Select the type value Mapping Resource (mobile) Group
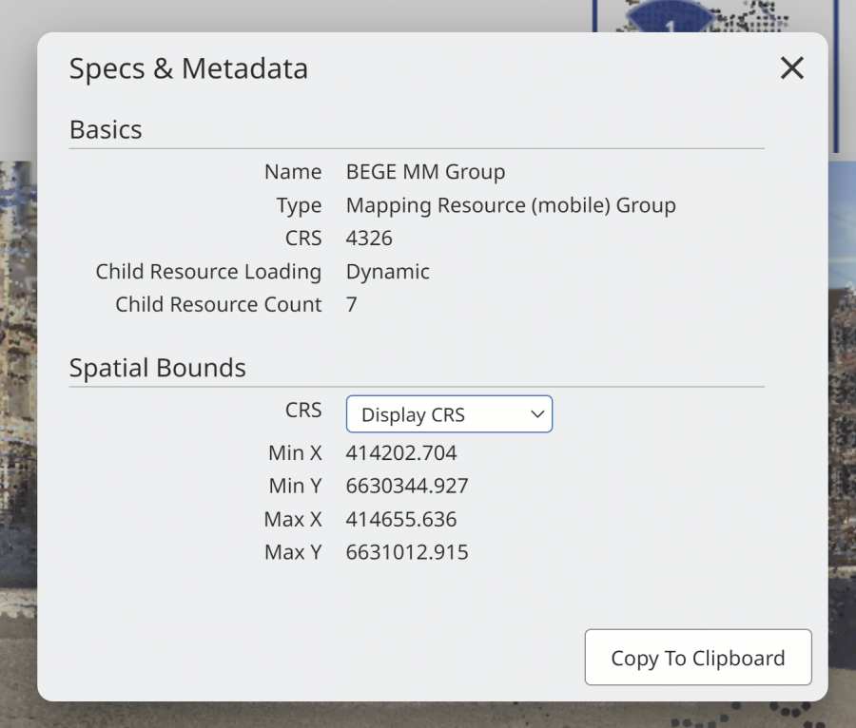This screenshot has height=728, width=856. pos(511,205)
